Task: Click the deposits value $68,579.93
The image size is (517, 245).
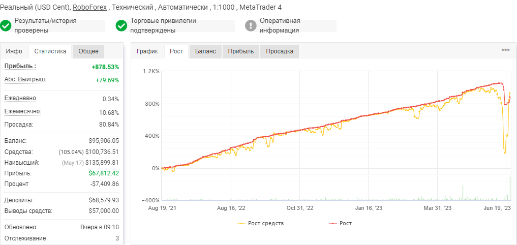Action: point(104,200)
